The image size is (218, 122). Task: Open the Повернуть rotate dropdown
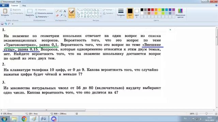tap(42, 17)
